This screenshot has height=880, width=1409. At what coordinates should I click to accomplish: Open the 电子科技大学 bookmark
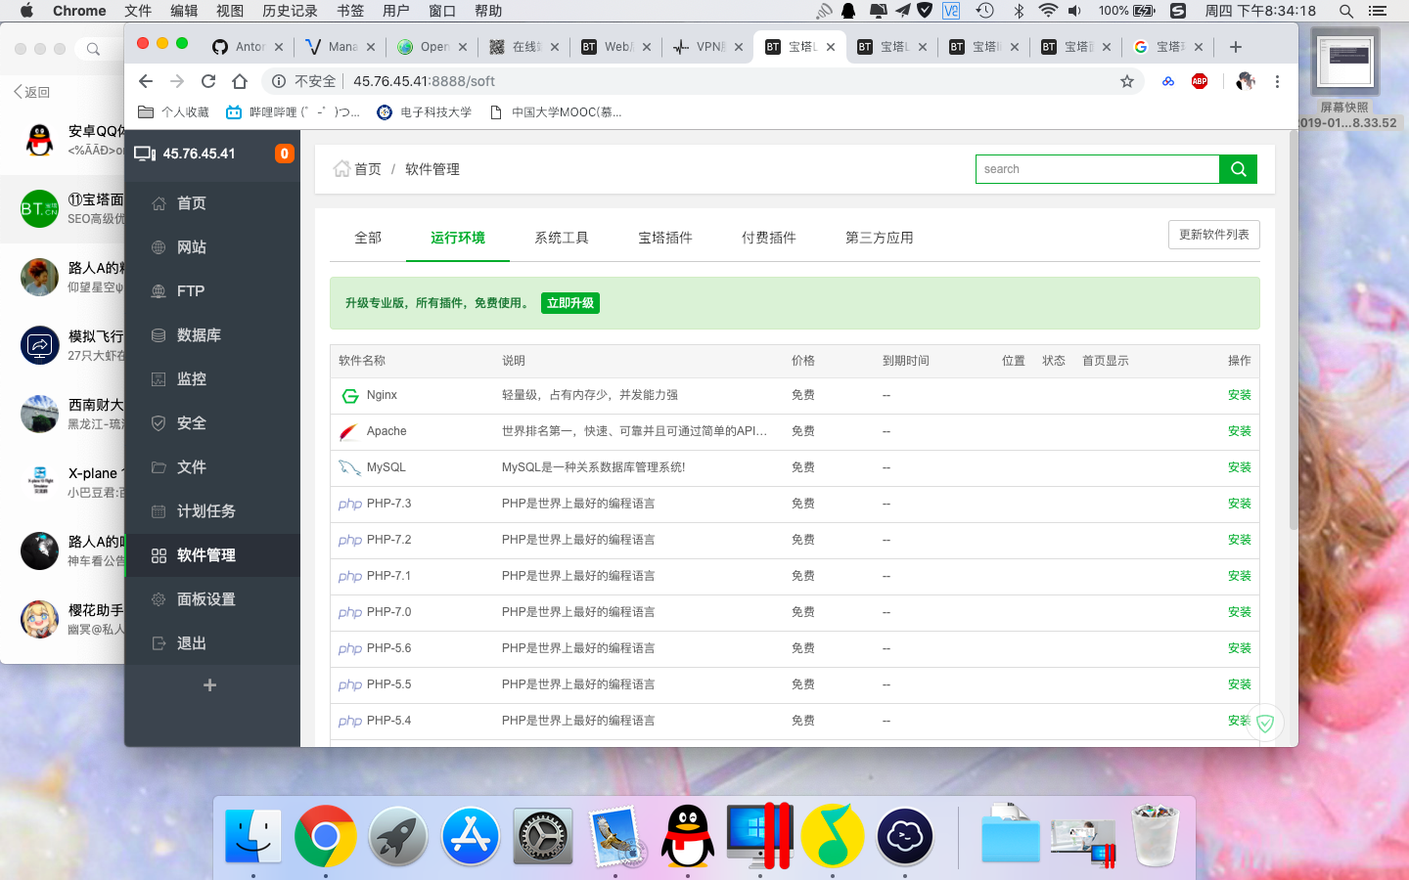(425, 112)
